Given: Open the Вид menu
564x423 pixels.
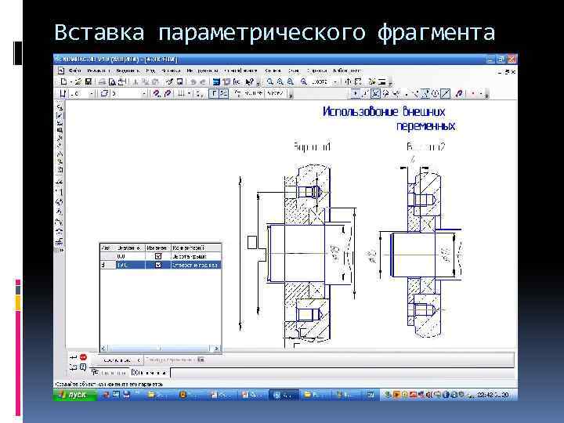Looking at the screenshot, I should tap(150, 70).
